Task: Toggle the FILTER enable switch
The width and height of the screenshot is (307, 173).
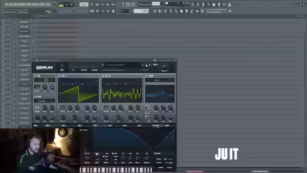Action: coord(146,76)
